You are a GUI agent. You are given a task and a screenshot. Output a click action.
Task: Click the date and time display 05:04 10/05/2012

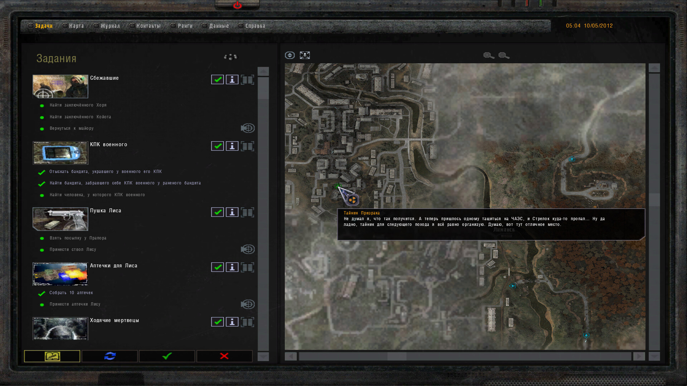pos(589,26)
